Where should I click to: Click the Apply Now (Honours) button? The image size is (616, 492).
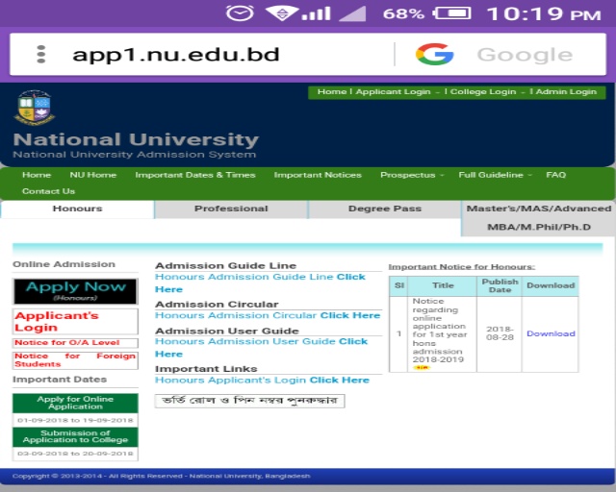[75, 291]
